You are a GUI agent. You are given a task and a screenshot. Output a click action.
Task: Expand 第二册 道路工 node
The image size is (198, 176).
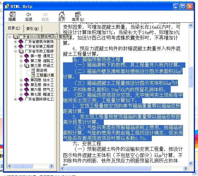point(21,61)
